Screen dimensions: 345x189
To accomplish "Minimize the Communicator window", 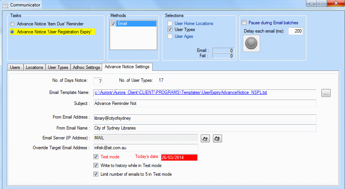I will (x=311, y=3).
